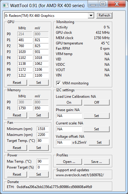The height and width of the screenshot is (194, 128).
Task: Click the GPU P1 MHz field showing 481
Action: coord(25,40)
